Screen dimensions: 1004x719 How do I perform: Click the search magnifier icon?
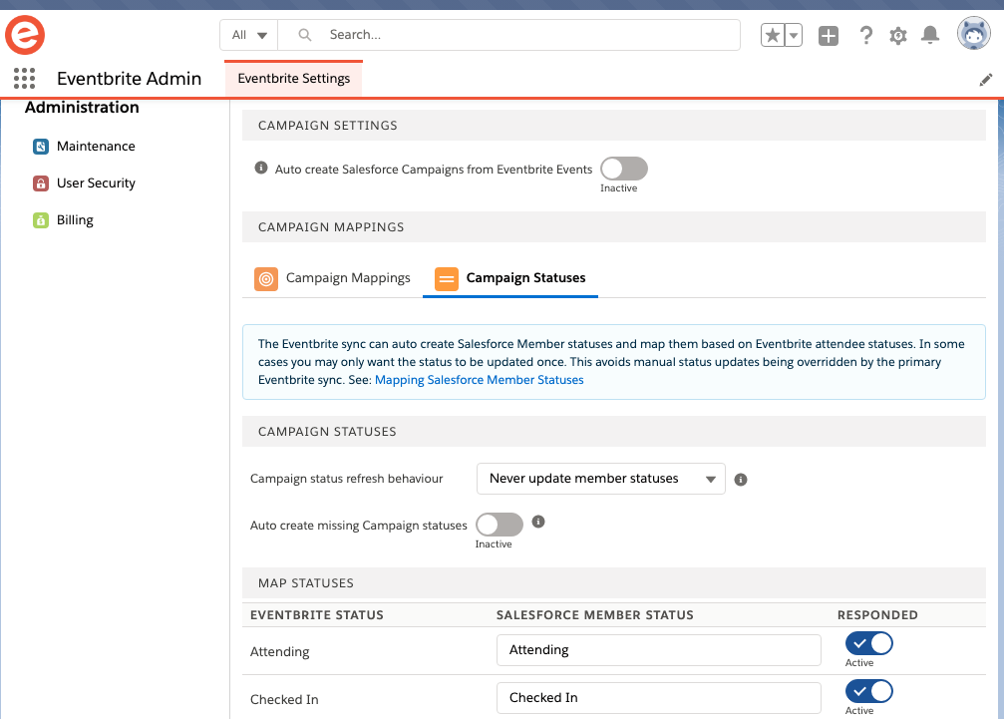[305, 35]
